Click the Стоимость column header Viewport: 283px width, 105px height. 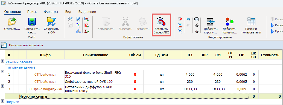(x=270, y=55)
